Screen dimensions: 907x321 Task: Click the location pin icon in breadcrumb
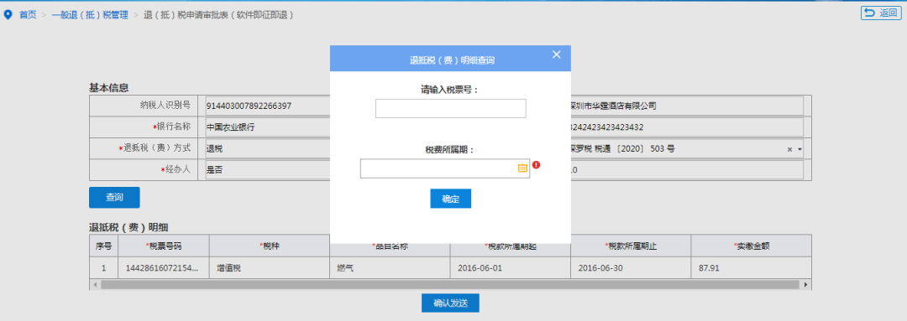click(x=8, y=15)
